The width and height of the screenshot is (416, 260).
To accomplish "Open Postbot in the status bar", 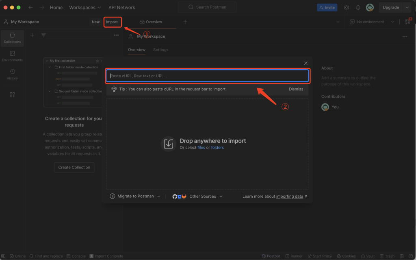I will click(x=271, y=256).
